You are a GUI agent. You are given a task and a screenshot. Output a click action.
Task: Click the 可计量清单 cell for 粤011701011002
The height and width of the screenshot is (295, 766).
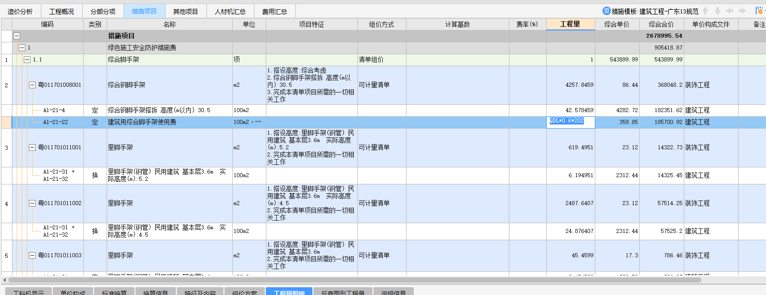click(382, 204)
